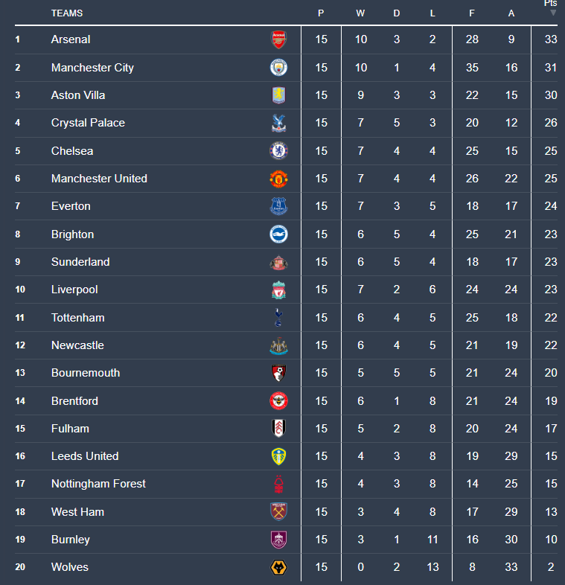Select the Leeds United badge
Image resolution: width=565 pixels, height=585 pixels.
click(278, 456)
